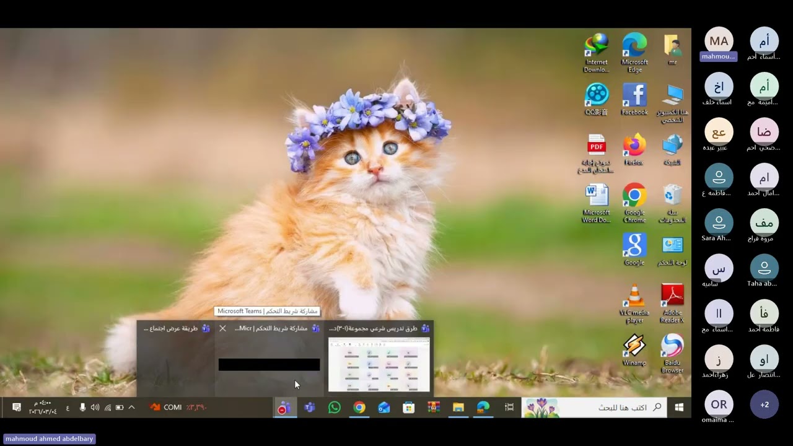Select participant Taha ab... avatar

point(765,268)
